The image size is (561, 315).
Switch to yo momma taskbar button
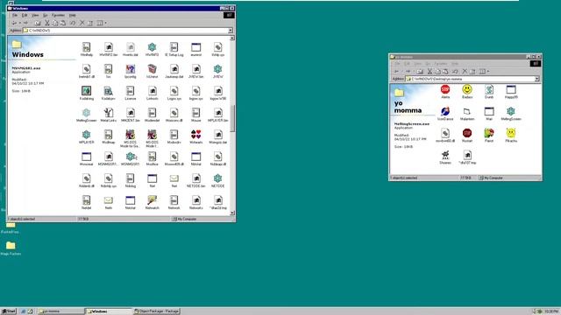click(60, 311)
